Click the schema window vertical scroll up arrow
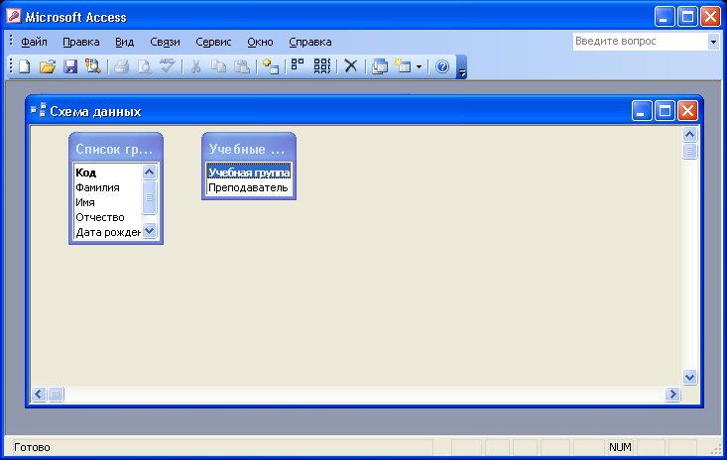The width and height of the screenshot is (727, 460). pyautogui.click(x=689, y=135)
